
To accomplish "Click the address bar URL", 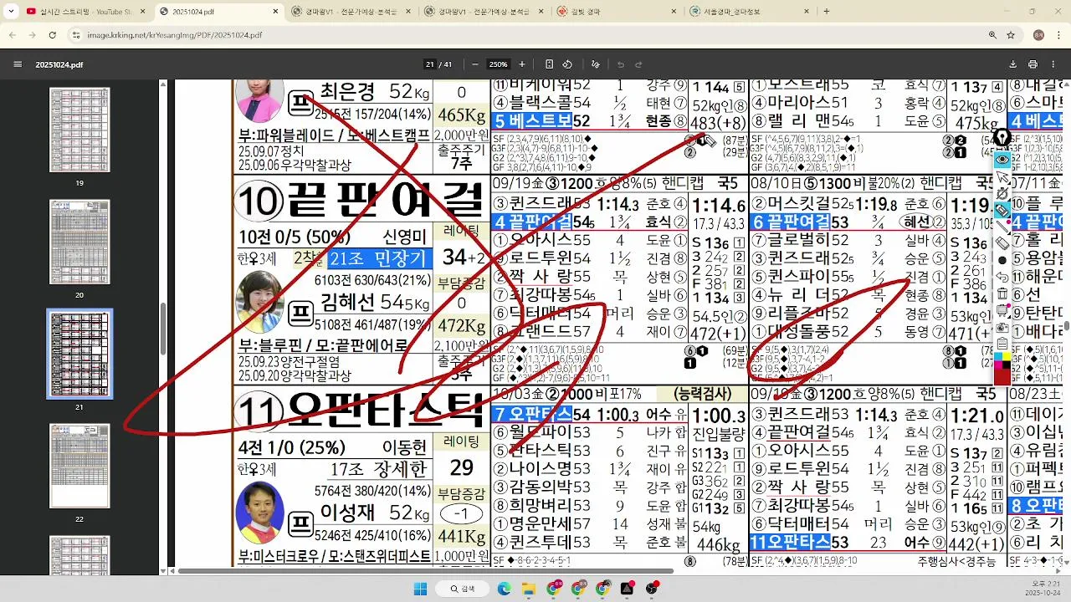I will (x=174, y=35).
